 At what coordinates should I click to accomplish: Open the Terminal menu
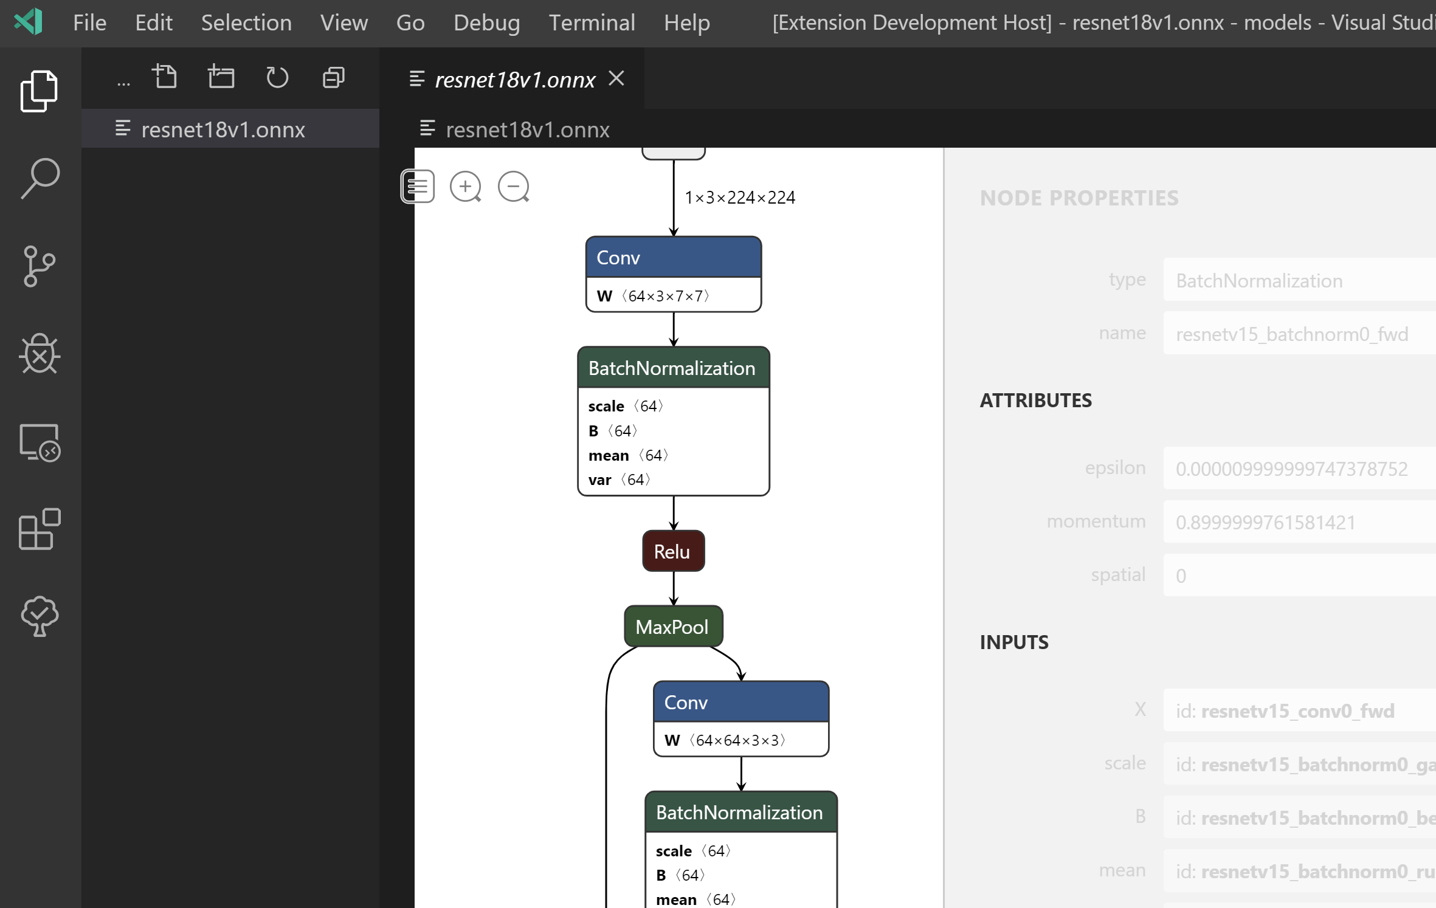click(x=592, y=23)
